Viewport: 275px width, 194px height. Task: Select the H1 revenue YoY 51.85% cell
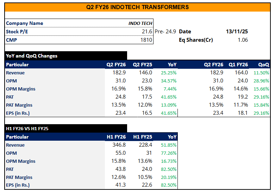coord(169,145)
